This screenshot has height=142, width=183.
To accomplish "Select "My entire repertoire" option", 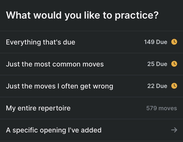I will [x=38, y=108].
